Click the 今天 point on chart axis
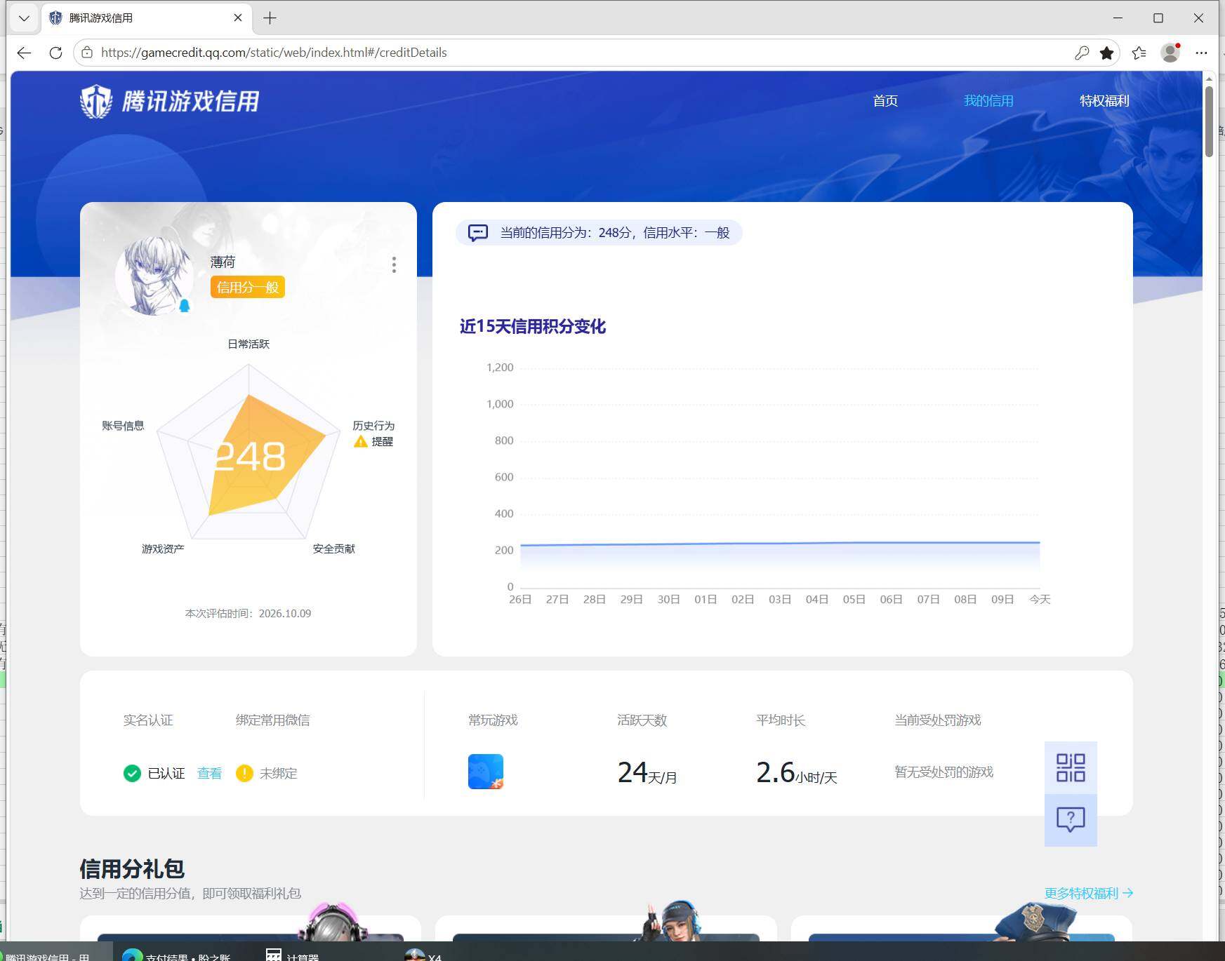 tap(1040, 599)
